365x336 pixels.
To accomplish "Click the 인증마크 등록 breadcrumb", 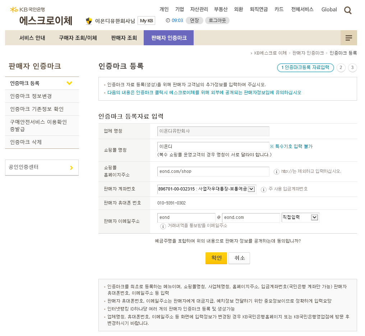I will 343,53.
